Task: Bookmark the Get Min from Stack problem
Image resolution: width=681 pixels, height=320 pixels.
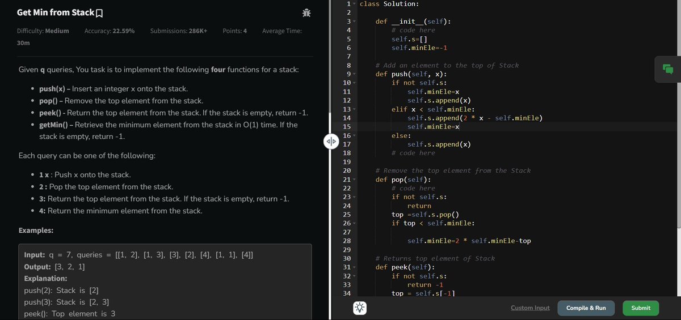Action: 100,12
